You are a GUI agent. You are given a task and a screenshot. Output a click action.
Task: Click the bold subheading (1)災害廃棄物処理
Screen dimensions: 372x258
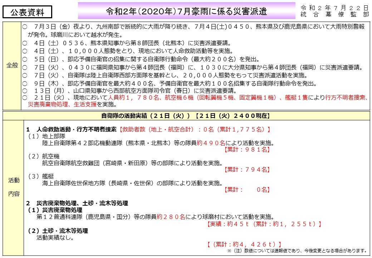click(x=55, y=210)
